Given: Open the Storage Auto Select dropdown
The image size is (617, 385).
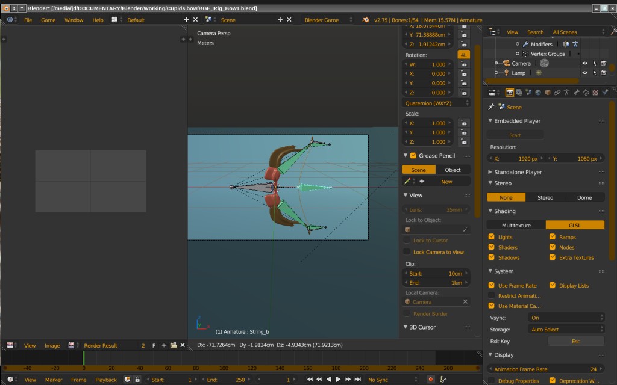Looking at the screenshot, I should point(565,328).
